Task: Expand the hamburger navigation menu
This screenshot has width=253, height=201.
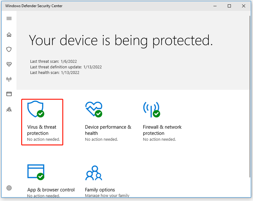Action: point(9,19)
